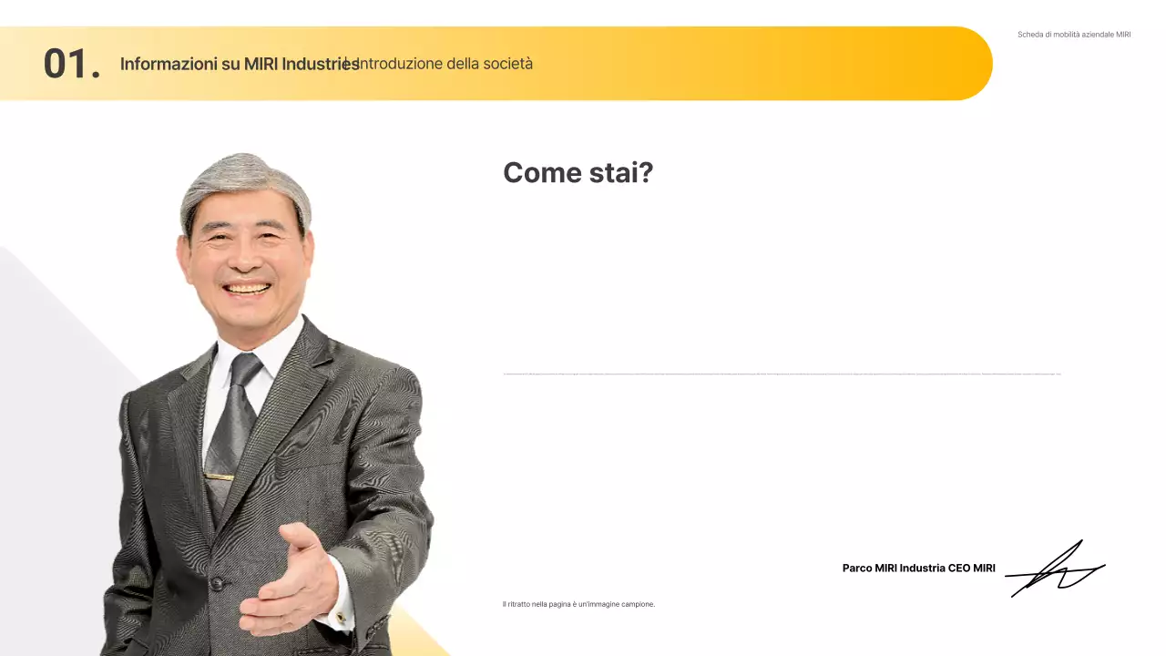Screen dimensions: 1166x656
Task: Click the "Informazioni su MIRI Industries" title
Action: click(x=239, y=64)
